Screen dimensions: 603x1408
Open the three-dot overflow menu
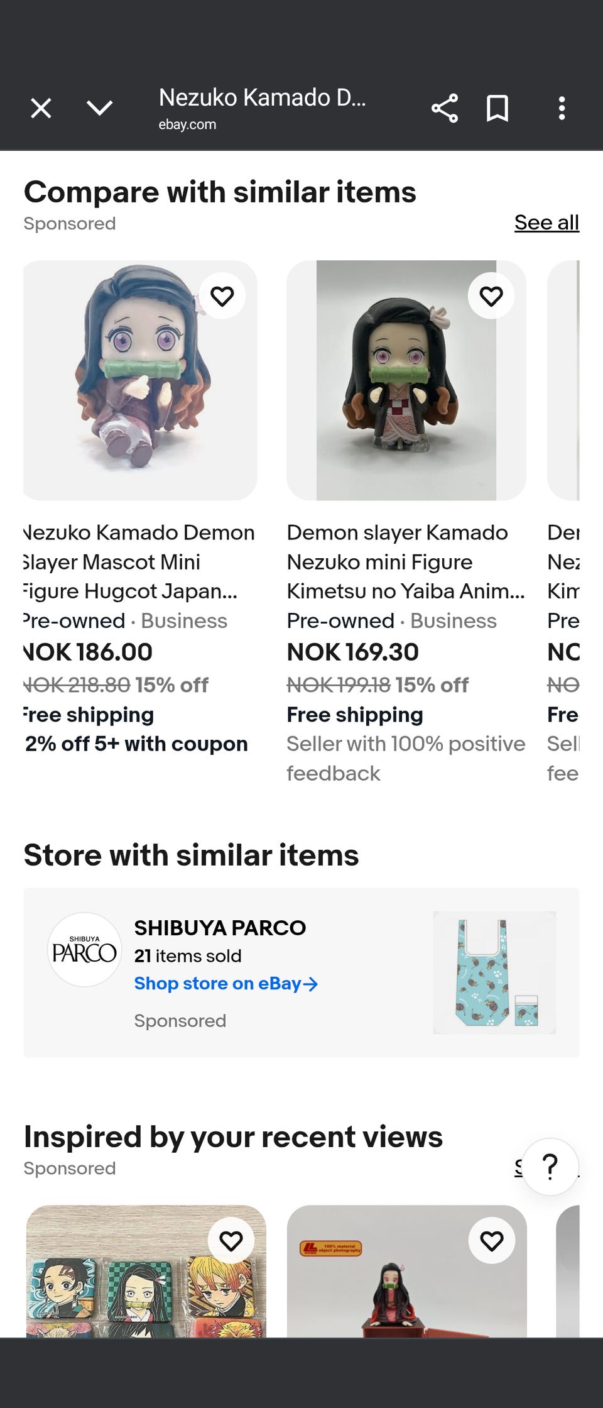point(562,108)
